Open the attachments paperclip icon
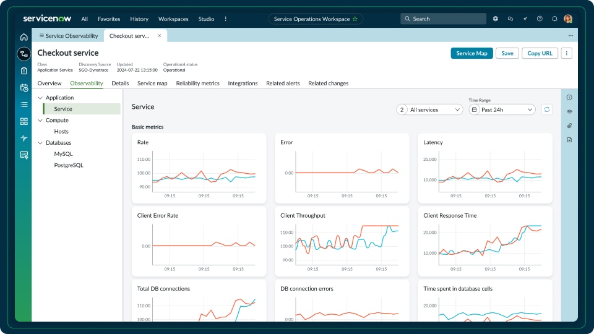Screen dimensions: 594x334 569,126
